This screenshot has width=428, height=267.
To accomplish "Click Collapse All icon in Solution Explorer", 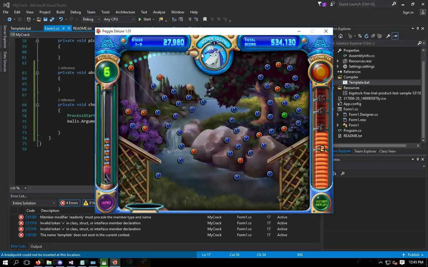I will point(373,36).
